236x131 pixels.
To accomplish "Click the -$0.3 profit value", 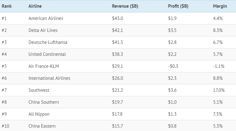I will [173, 66].
